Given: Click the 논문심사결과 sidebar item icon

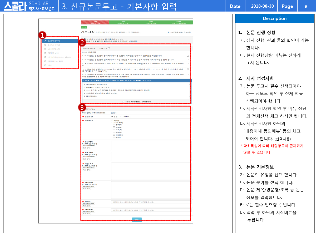Looking at the screenshot, I should pos(45,45).
